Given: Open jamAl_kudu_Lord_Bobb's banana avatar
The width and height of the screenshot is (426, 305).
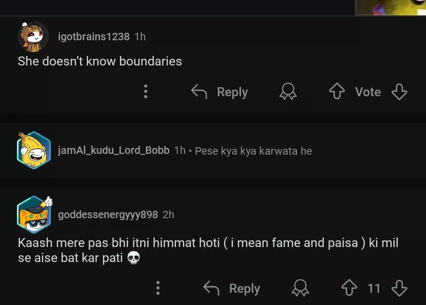Looking at the screenshot, I should click(34, 150).
